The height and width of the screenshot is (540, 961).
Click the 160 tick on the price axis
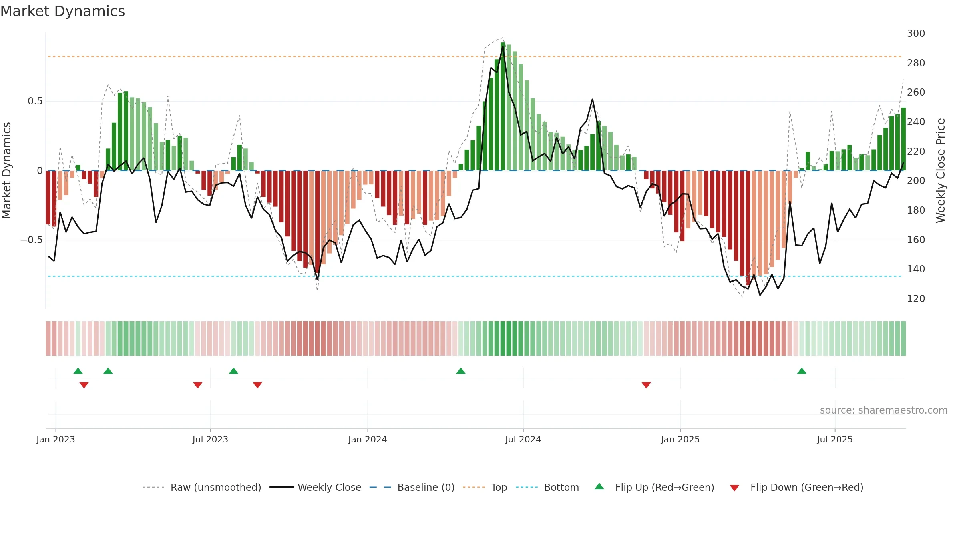coord(916,240)
